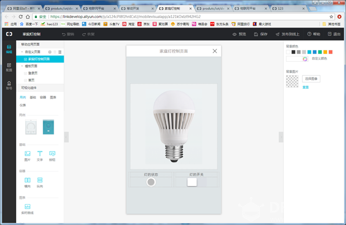The width and height of the screenshot is (346, 225).
Task: Switch to the 图表 component tab
Action: click(53, 97)
